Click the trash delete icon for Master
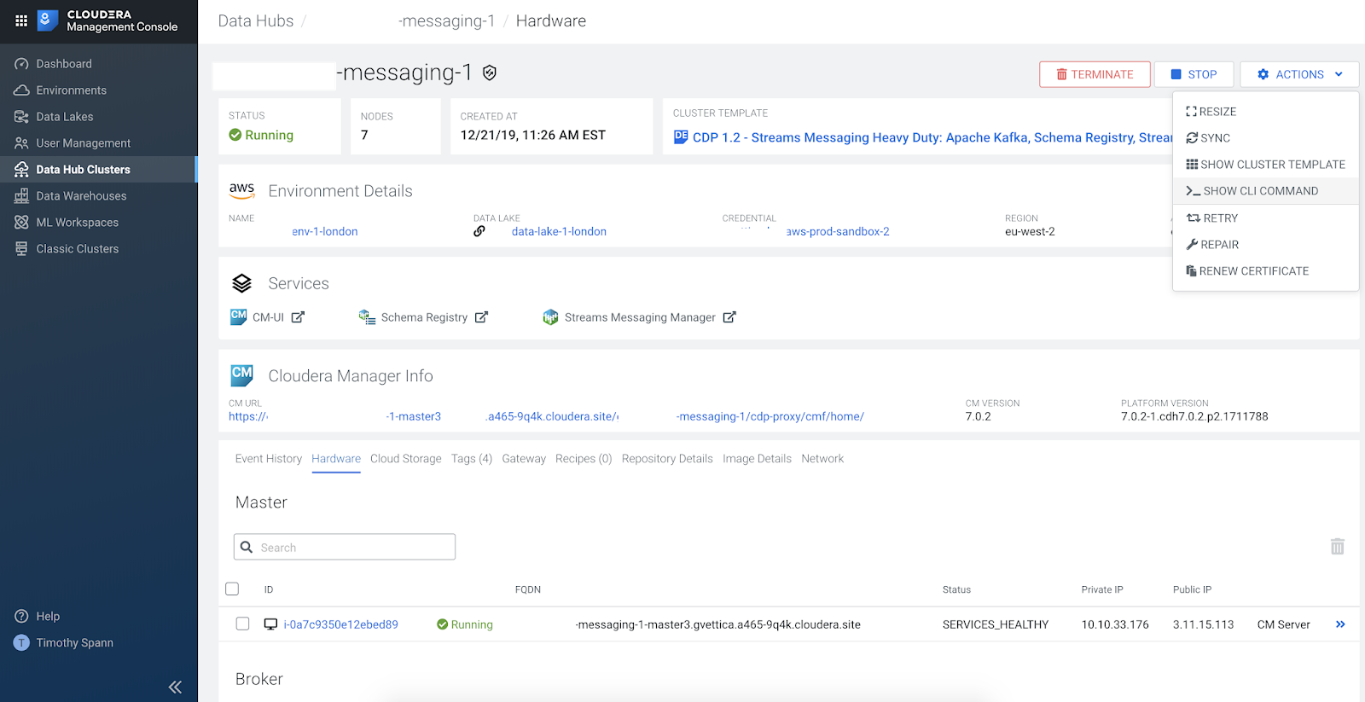This screenshot has height=702, width=1365. [x=1338, y=546]
